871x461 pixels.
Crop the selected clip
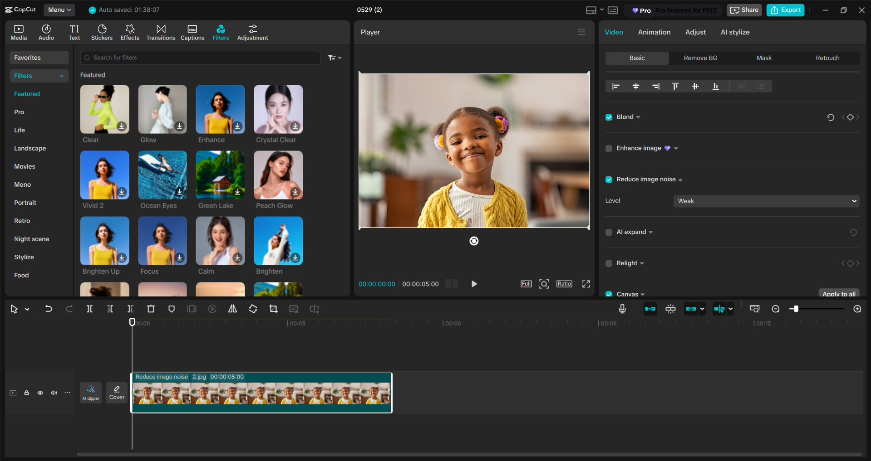273,309
